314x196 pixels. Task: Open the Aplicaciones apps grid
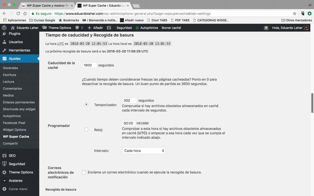[15, 20]
